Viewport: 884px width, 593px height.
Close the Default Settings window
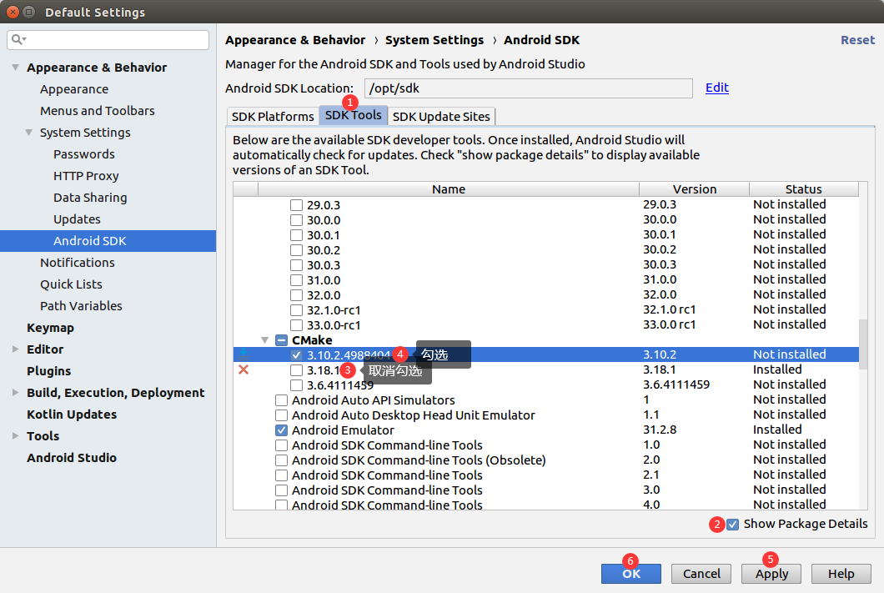coord(13,12)
